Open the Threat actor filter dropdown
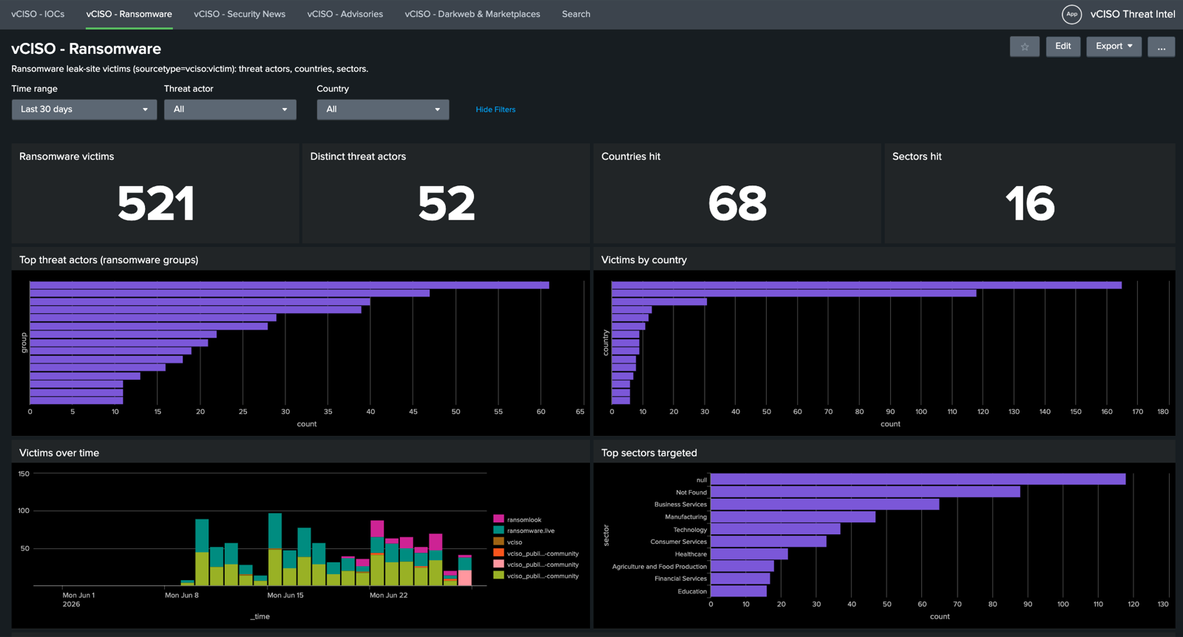 pos(230,109)
